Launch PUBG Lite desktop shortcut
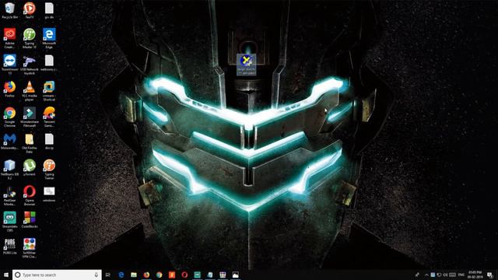 point(10,247)
